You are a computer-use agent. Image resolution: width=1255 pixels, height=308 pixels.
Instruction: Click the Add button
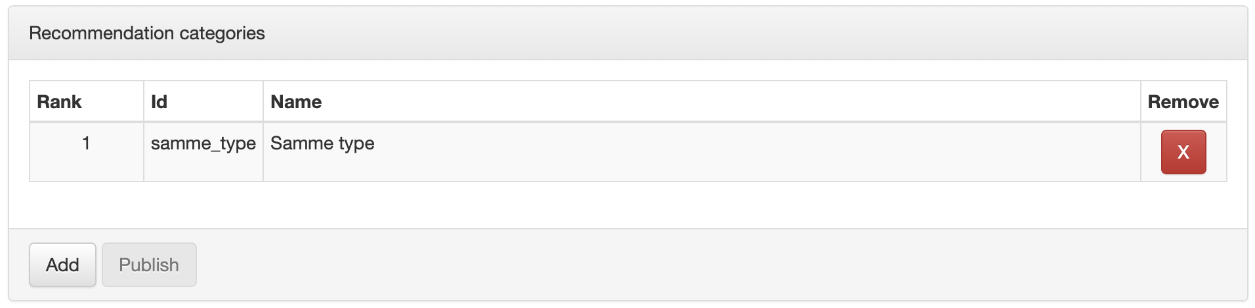62,265
